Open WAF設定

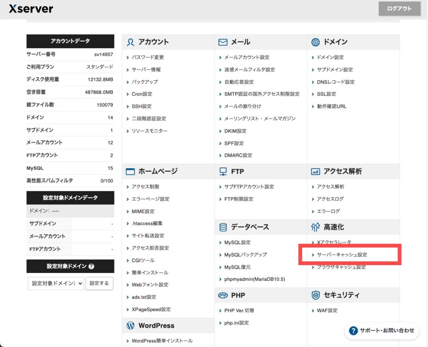(x=327, y=311)
